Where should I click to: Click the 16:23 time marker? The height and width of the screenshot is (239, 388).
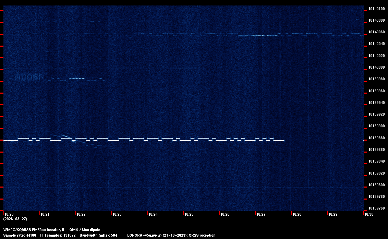(117, 214)
